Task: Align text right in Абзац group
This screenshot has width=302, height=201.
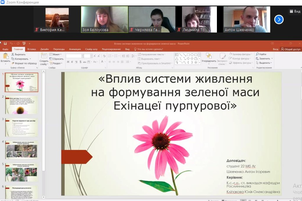Action: [x=118, y=62]
